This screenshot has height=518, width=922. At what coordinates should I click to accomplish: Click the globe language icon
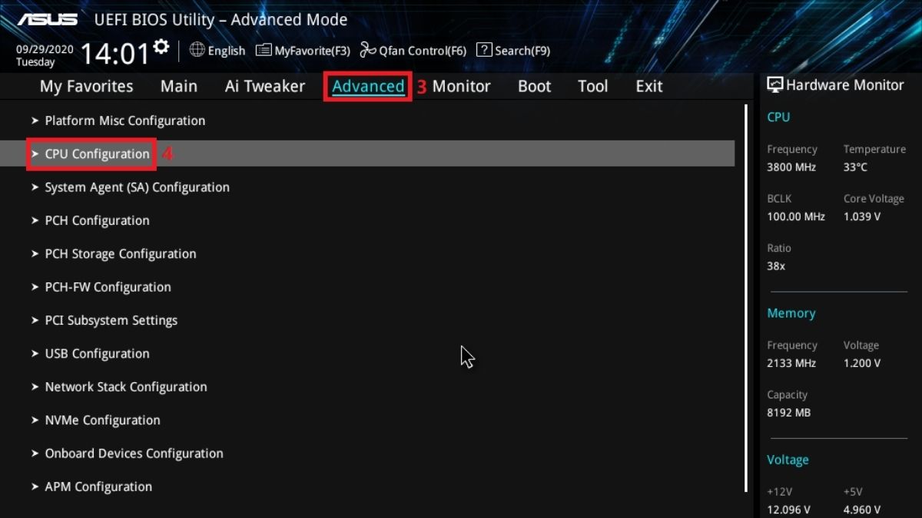click(x=197, y=50)
